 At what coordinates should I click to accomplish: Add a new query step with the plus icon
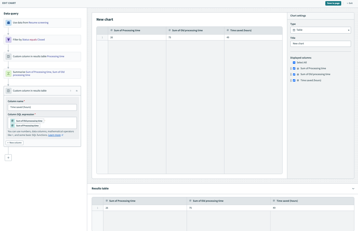(x=8, y=158)
